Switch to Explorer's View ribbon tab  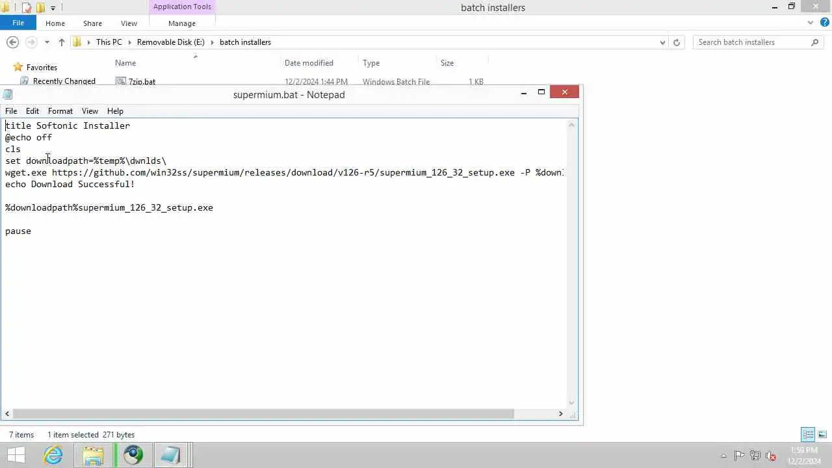(129, 23)
